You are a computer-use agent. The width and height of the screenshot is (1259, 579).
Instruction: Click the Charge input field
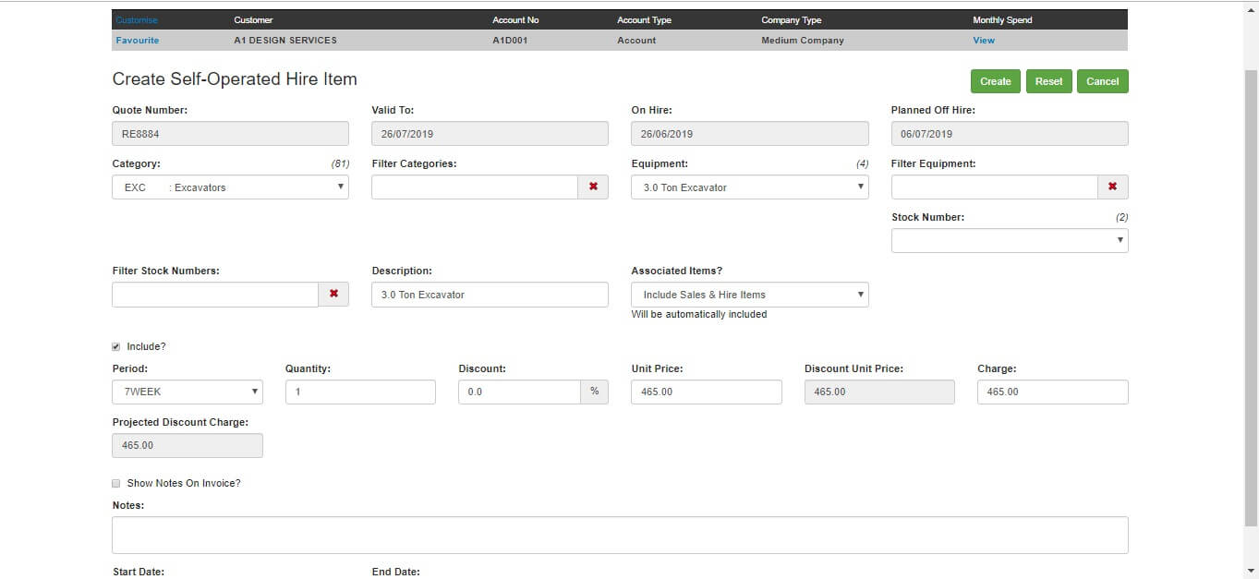pyautogui.click(x=1053, y=392)
